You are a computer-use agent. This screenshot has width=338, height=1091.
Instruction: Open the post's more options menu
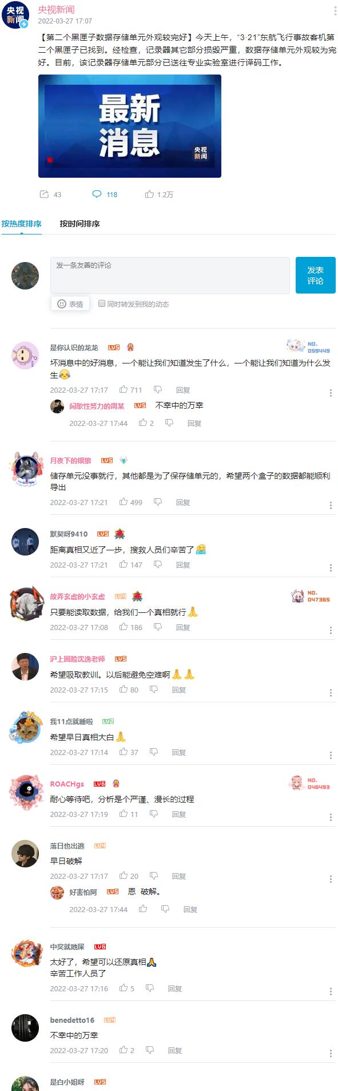point(335,11)
